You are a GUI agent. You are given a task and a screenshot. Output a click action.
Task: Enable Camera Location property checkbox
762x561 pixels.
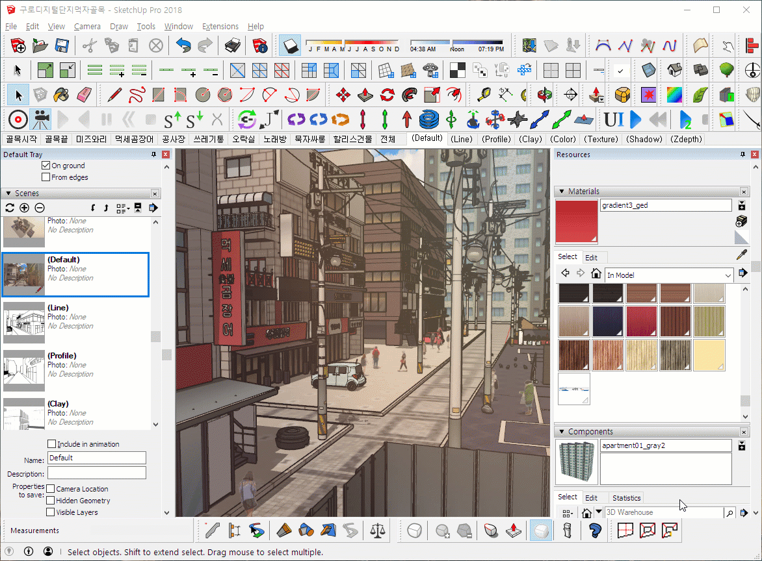(50, 489)
